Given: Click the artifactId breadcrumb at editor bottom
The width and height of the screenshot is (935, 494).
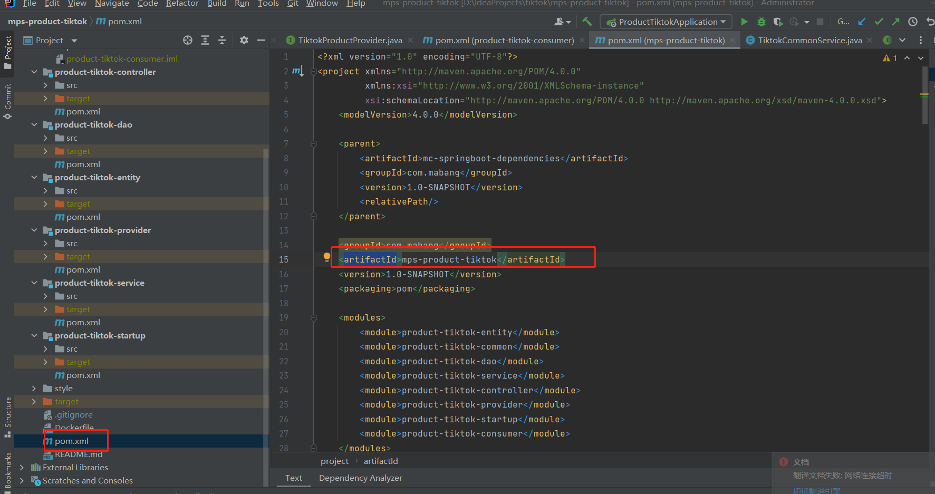Looking at the screenshot, I should coord(380,461).
